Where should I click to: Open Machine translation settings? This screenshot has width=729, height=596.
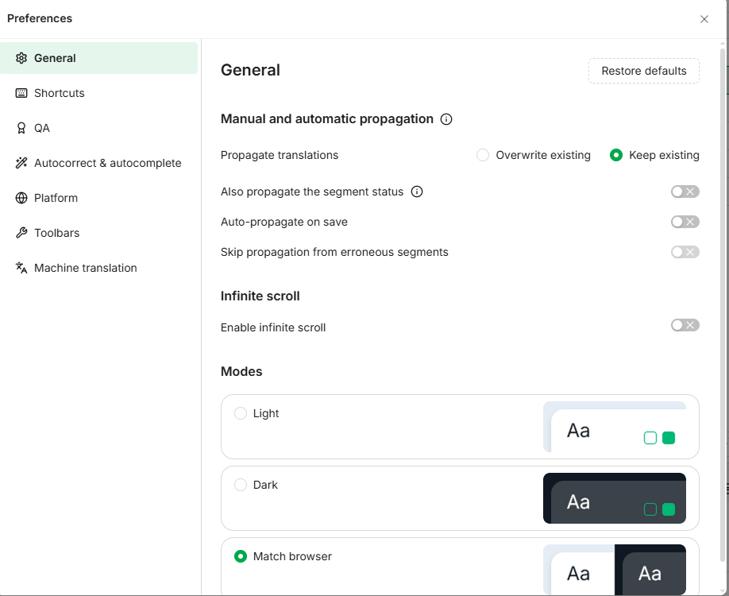[x=98, y=268]
